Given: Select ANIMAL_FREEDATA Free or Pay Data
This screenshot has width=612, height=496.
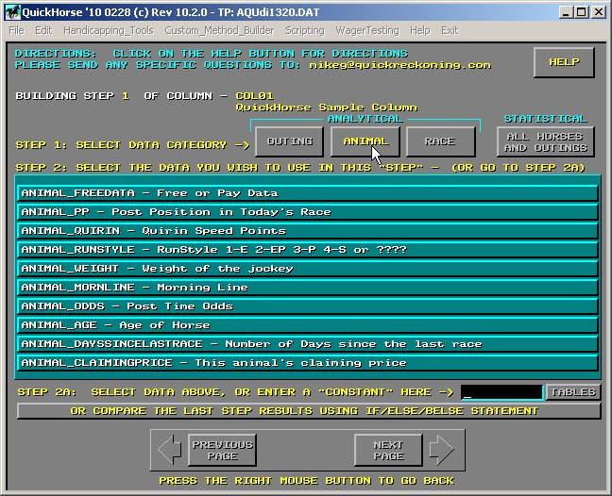Looking at the screenshot, I should point(308,193).
